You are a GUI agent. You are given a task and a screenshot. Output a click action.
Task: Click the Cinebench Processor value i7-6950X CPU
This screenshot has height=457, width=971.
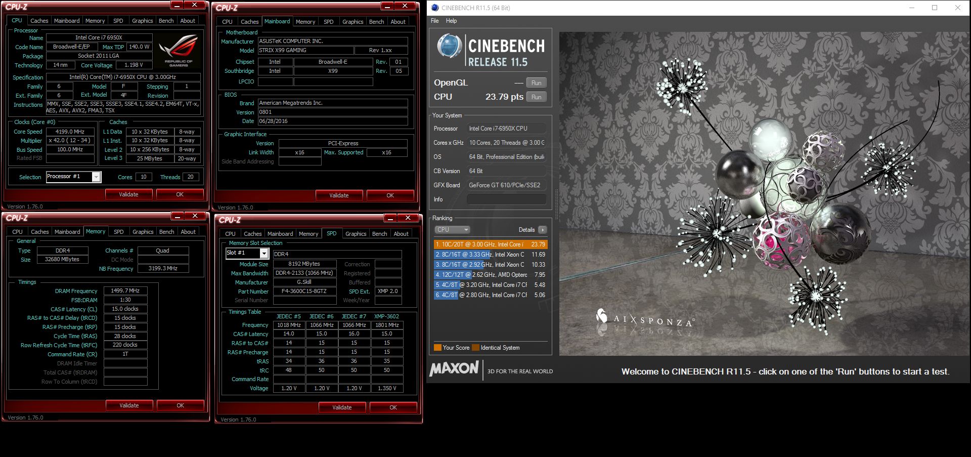[506, 129]
